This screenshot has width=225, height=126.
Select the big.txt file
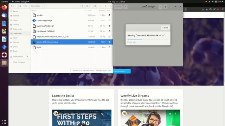point(72,47)
